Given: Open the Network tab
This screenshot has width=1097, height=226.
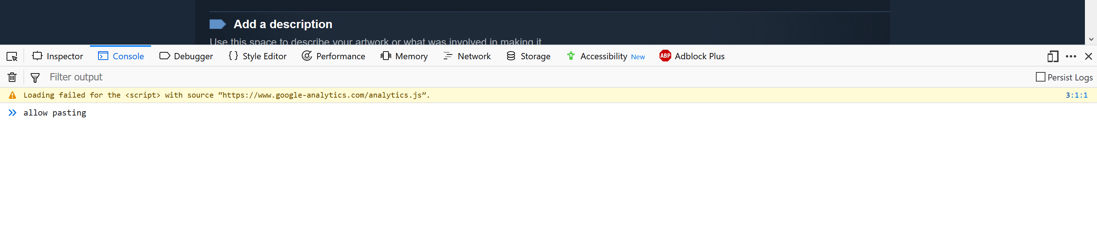Looking at the screenshot, I should click(x=467, y=56).
